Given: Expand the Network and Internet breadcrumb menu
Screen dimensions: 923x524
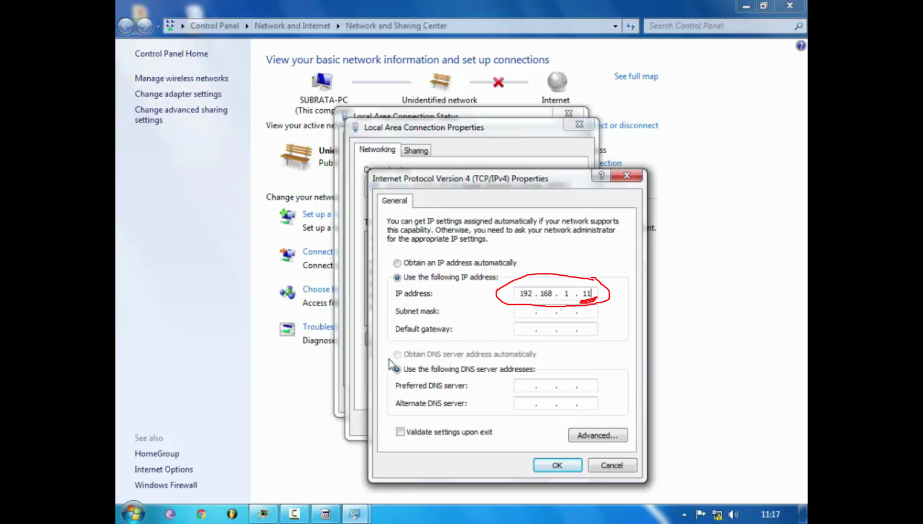Looking at the screenshot, I should point(337,25).
